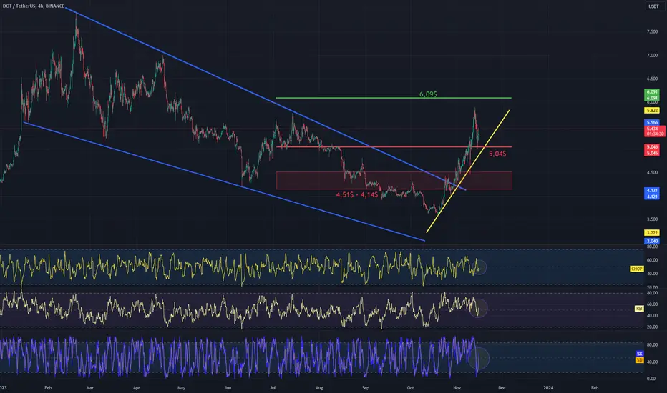Viewport: 667px width, 393px height.
Task: Select the red 5,04$ support line
Action: pyautogui.click(x=394, y=147)
